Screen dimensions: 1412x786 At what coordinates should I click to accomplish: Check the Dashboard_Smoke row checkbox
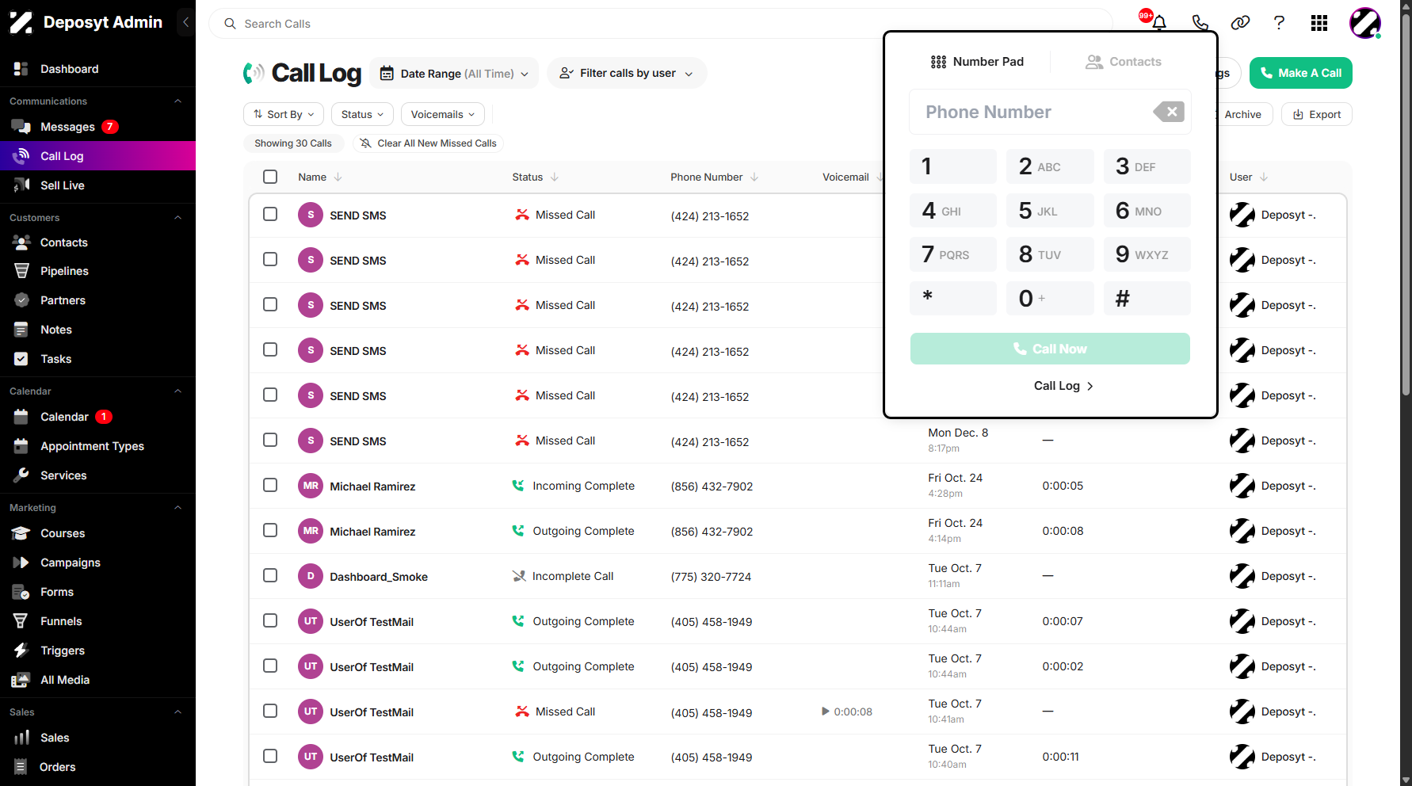point(270,575)
